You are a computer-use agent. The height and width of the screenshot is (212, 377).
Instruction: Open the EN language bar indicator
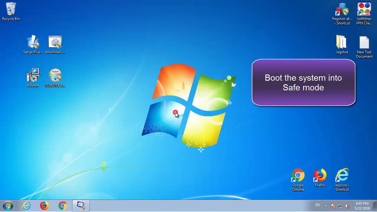pyautogui.click(x=318, y=205)
